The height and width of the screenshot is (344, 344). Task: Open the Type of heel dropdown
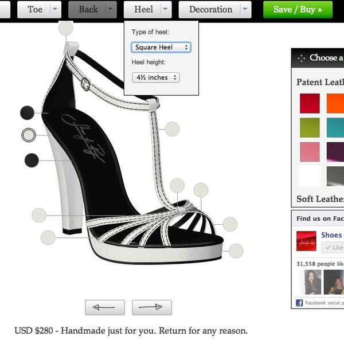click(161, 48)
